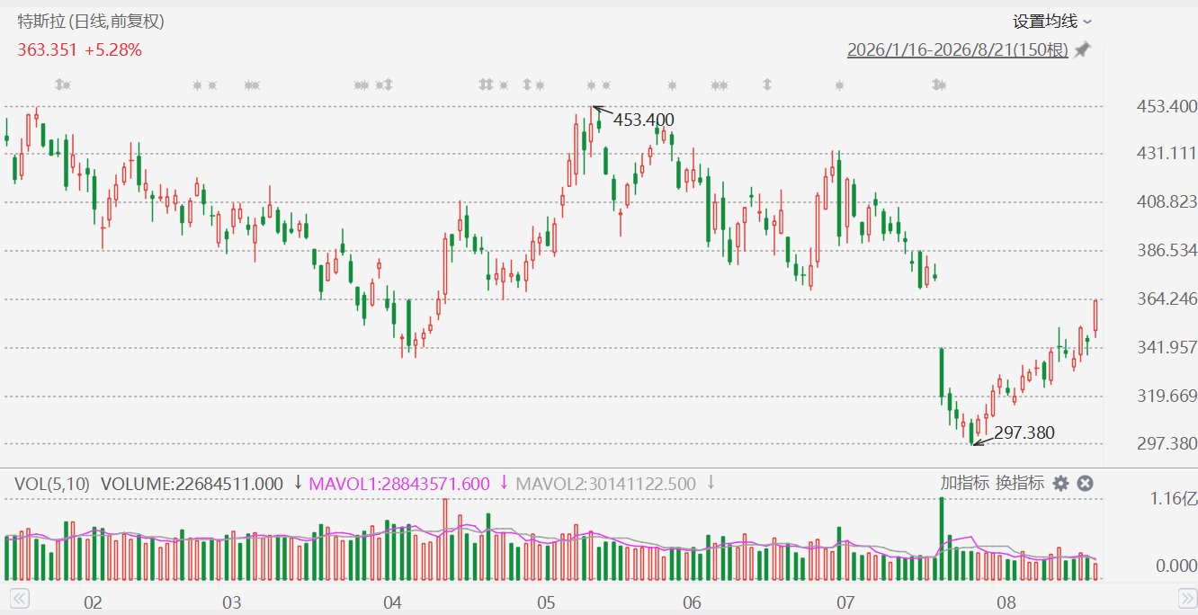Click the VOLUME:22684511.000 readout
Viewport: 1198px width, 615px height.
click(192, 484)
